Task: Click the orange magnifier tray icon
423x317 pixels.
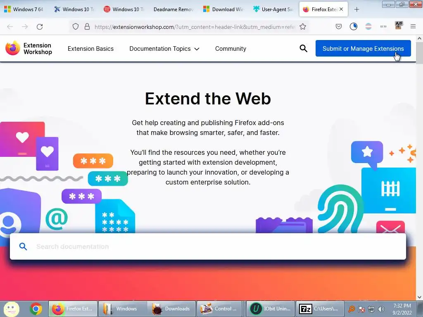Action: click(351, 309)
